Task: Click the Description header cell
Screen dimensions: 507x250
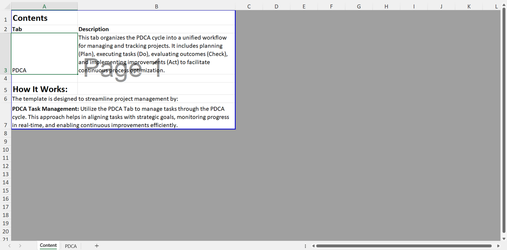Action: tap(156, 29)
